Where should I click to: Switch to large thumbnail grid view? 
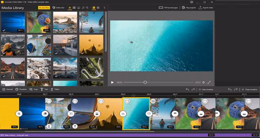click(94, 7)
